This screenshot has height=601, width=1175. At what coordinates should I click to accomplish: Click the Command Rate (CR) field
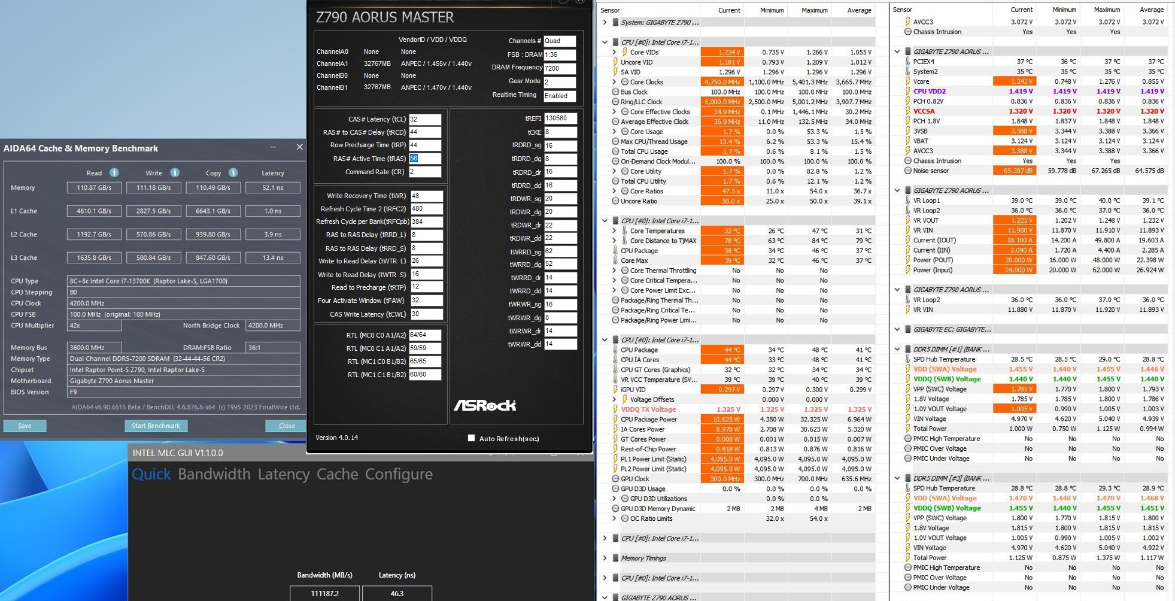(425, 172)
